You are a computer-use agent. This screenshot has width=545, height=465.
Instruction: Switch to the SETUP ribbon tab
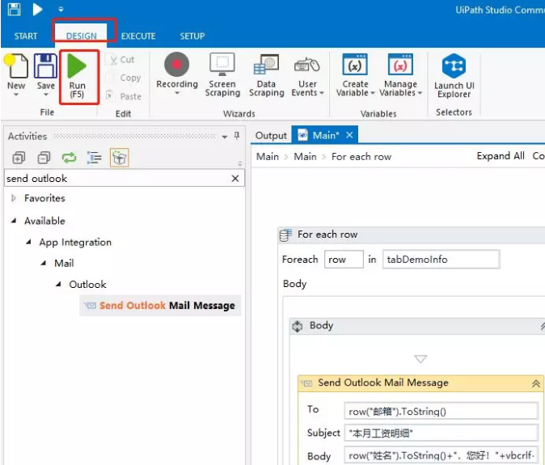(192, 36)
